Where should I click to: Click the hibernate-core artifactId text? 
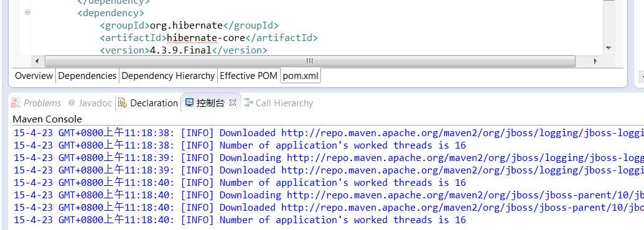(206, 38)
